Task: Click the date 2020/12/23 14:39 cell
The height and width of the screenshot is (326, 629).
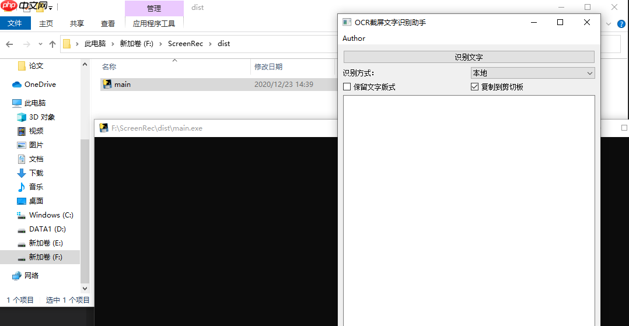Action: click(x=284, y=84)
